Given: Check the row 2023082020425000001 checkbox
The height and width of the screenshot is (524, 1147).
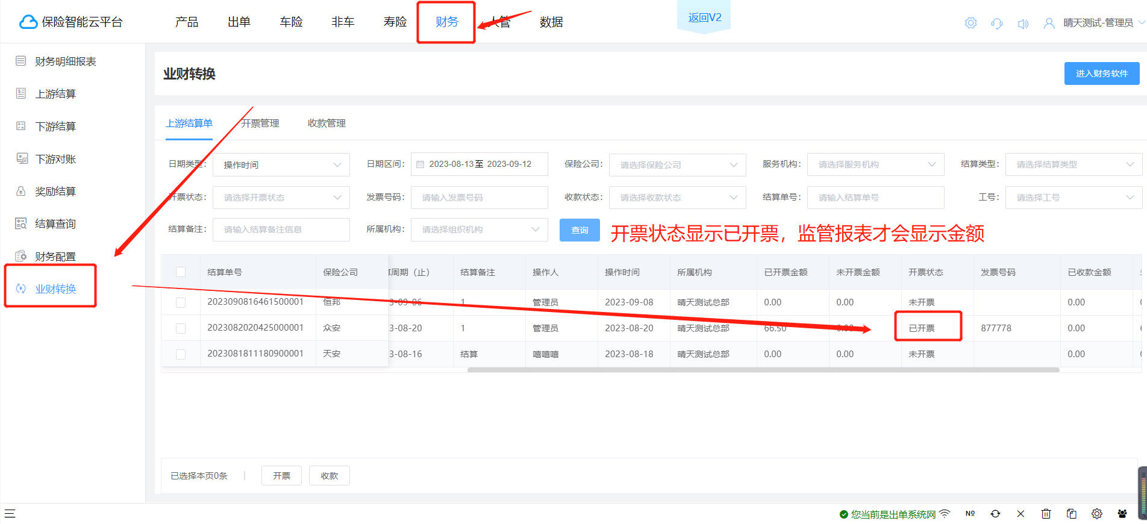Looking at the screenshot, I should [x=181, y=328].
